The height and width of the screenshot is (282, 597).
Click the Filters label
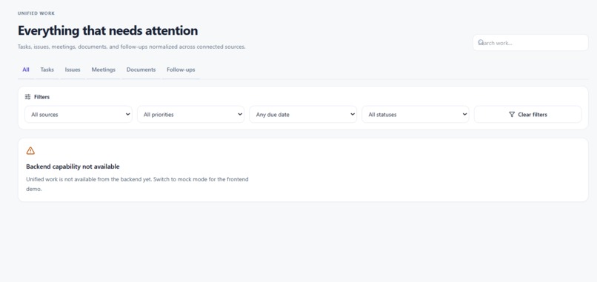pyautogui.click(x=42, y=97)
